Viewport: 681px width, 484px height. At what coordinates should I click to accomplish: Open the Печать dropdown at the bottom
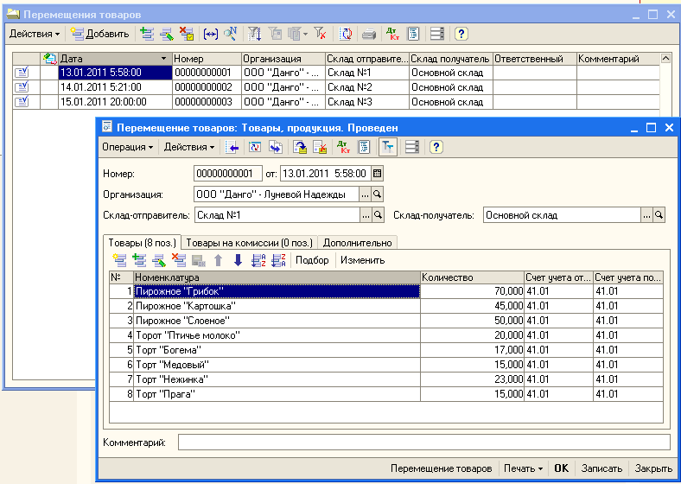525,468
